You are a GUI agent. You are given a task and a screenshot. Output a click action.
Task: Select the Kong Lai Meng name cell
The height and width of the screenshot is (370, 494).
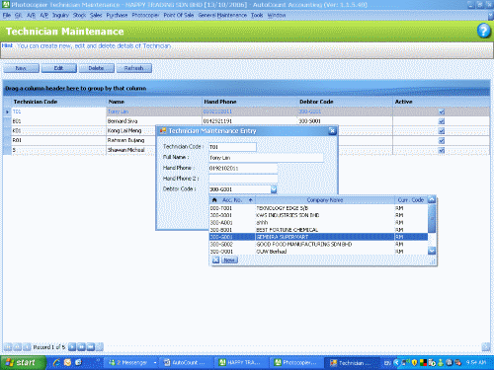(x=131, y=131)
